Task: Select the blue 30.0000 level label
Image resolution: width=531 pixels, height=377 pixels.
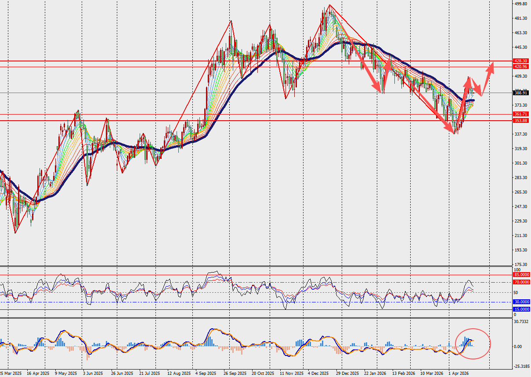Action: pyautogui.click(x=521, y=302)
